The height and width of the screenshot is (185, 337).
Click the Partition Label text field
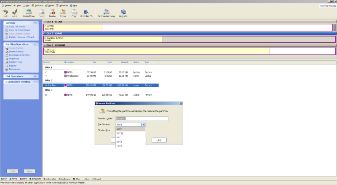[x=142, y=118]
